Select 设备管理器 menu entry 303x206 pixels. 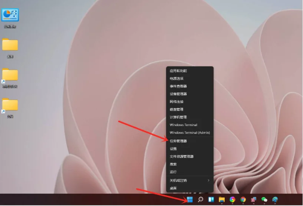pyautogui.click(x=178, y=94)
